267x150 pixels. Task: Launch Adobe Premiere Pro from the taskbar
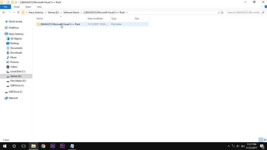pyautogui.click(x=62, y=146)
